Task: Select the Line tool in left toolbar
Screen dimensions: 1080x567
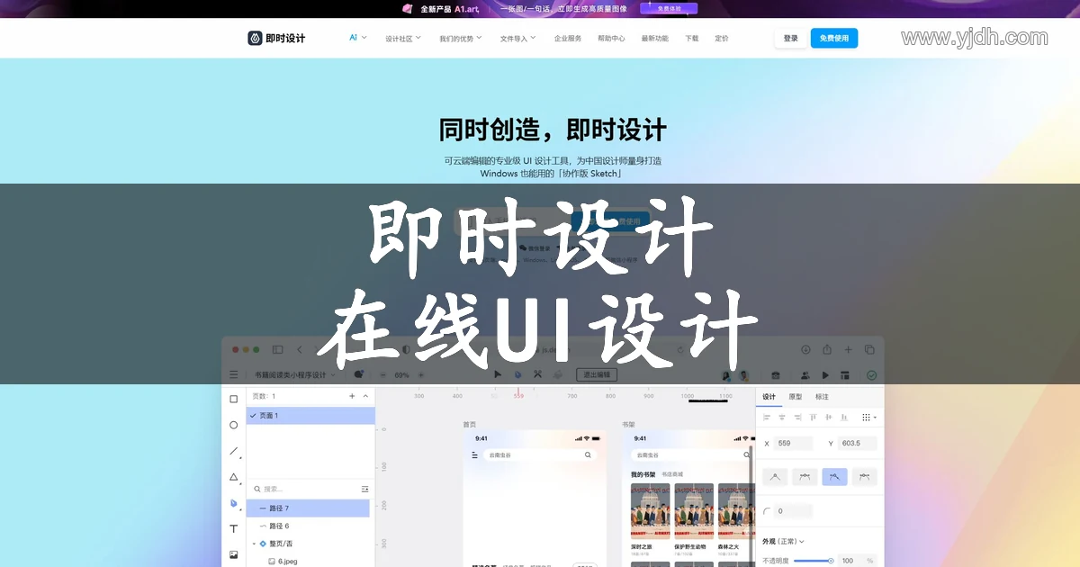Action: (x=233, y=451)
